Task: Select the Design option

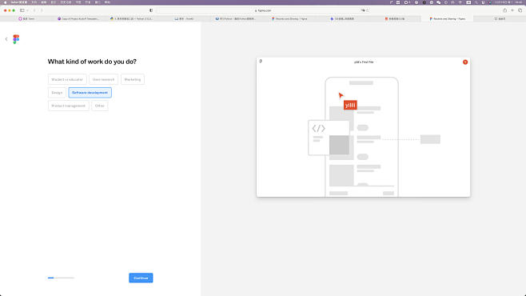Action: 57,93
